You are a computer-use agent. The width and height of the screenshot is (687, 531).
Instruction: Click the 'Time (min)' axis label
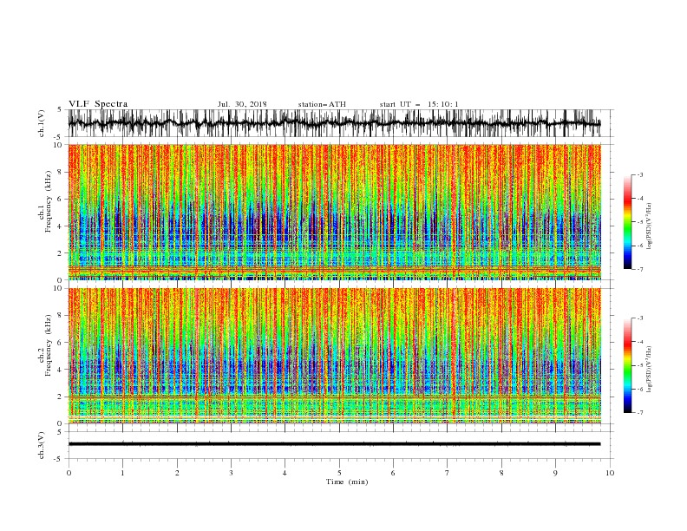347,482
